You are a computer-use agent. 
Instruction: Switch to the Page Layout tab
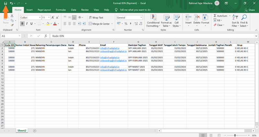[44, 10]
